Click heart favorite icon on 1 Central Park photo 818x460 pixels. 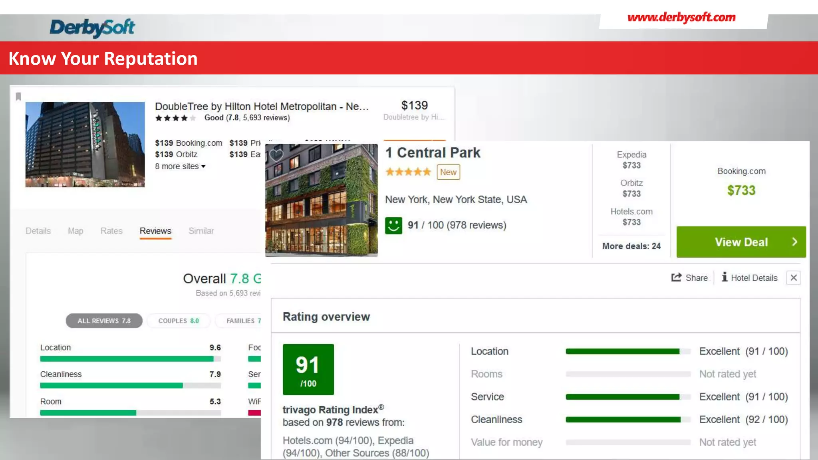[276, 155]
